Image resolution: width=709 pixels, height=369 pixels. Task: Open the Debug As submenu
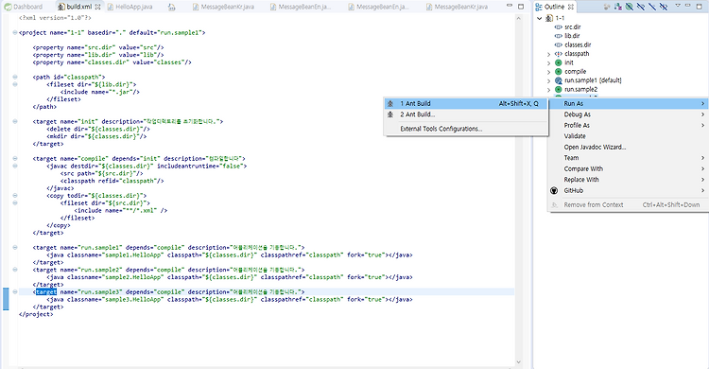(629, 114)
